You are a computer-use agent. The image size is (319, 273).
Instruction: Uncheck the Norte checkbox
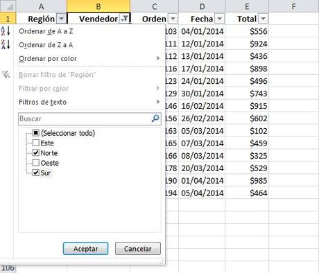(36, 152)
